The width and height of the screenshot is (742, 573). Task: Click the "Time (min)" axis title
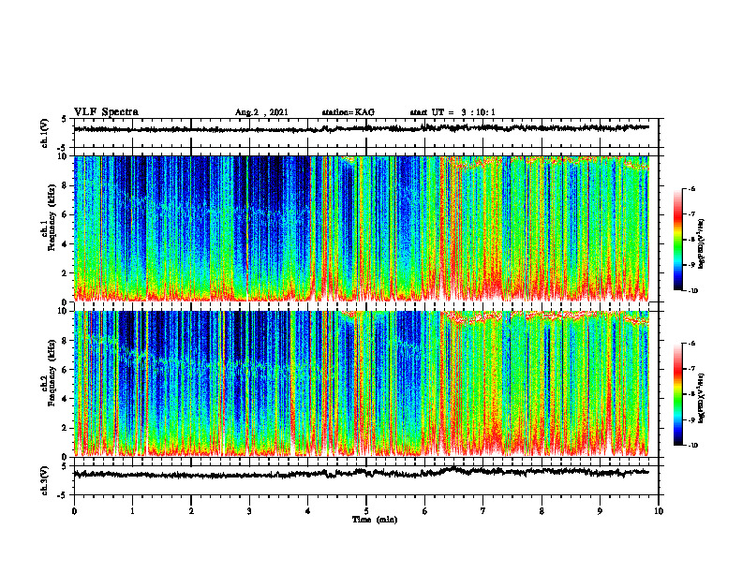[x=375, y=520]
